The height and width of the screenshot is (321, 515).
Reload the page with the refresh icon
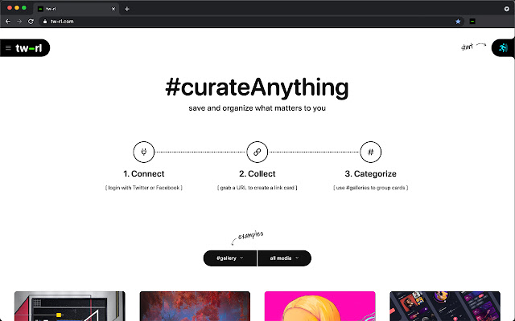pos(32,22)
